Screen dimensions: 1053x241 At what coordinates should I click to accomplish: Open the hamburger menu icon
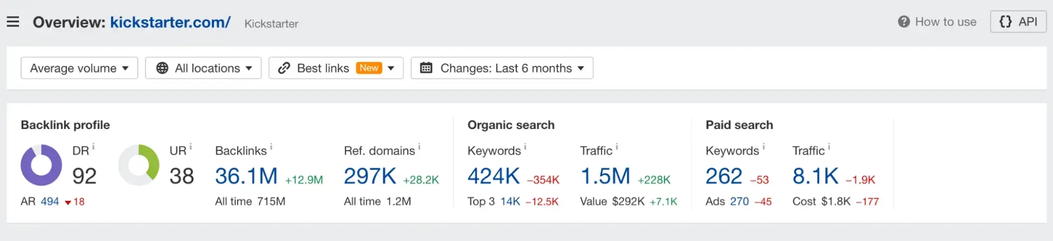click(x=13, y=22)
